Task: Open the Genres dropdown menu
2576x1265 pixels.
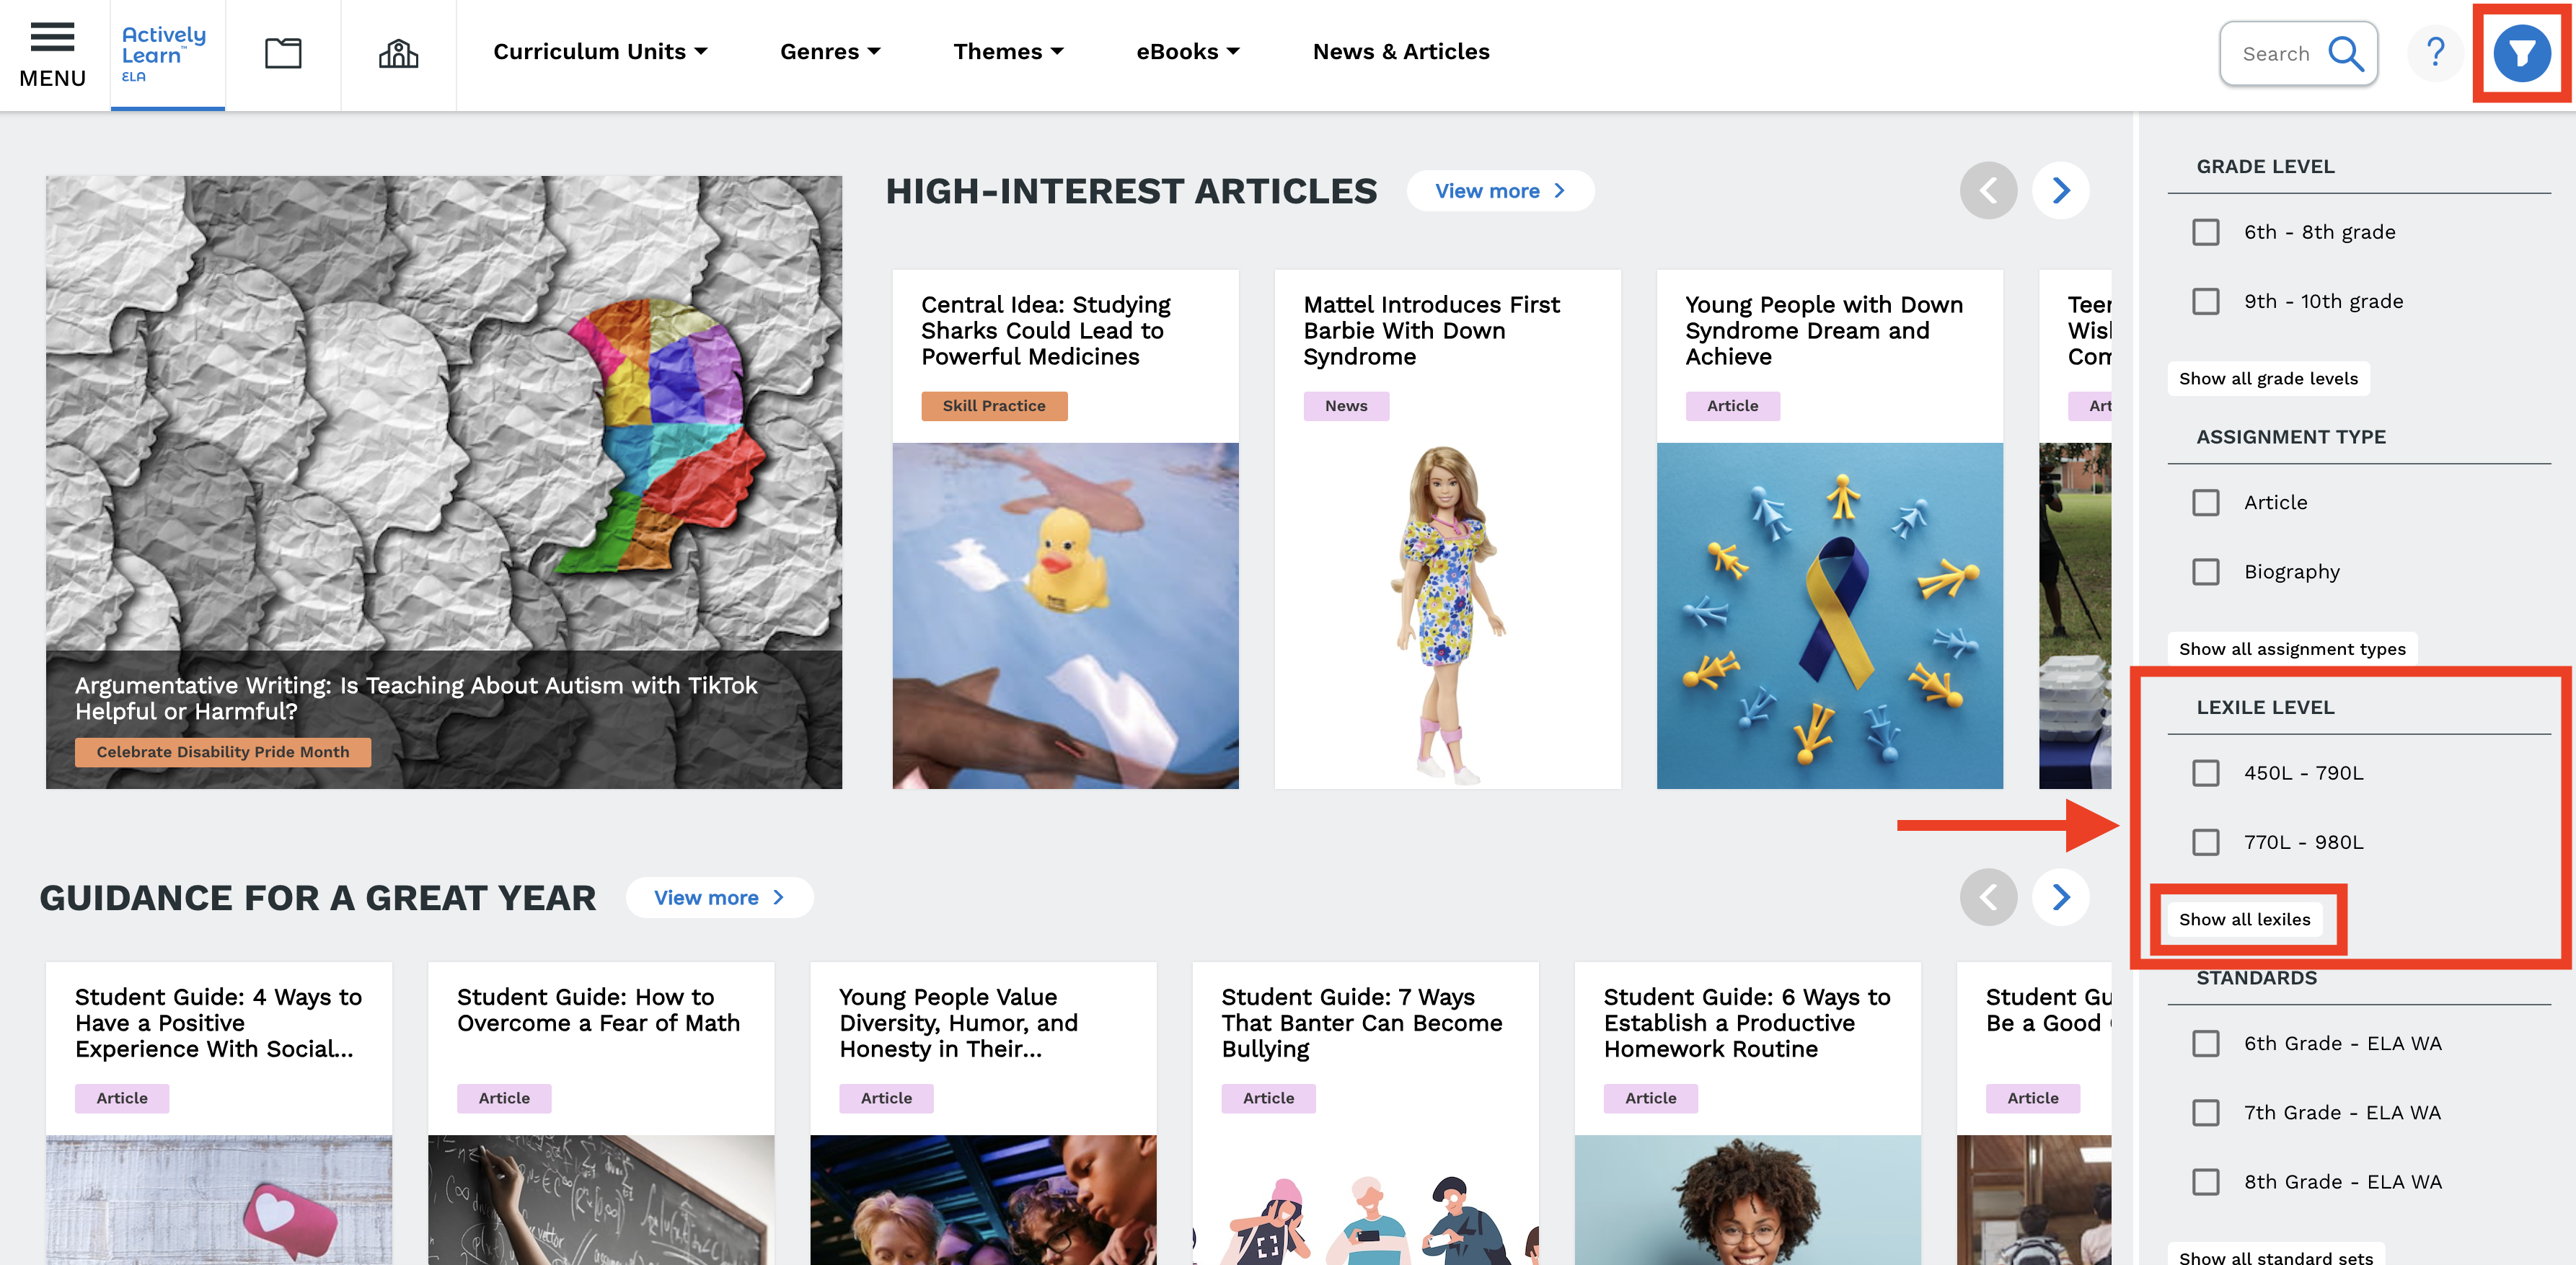Action: pos(830,52)
